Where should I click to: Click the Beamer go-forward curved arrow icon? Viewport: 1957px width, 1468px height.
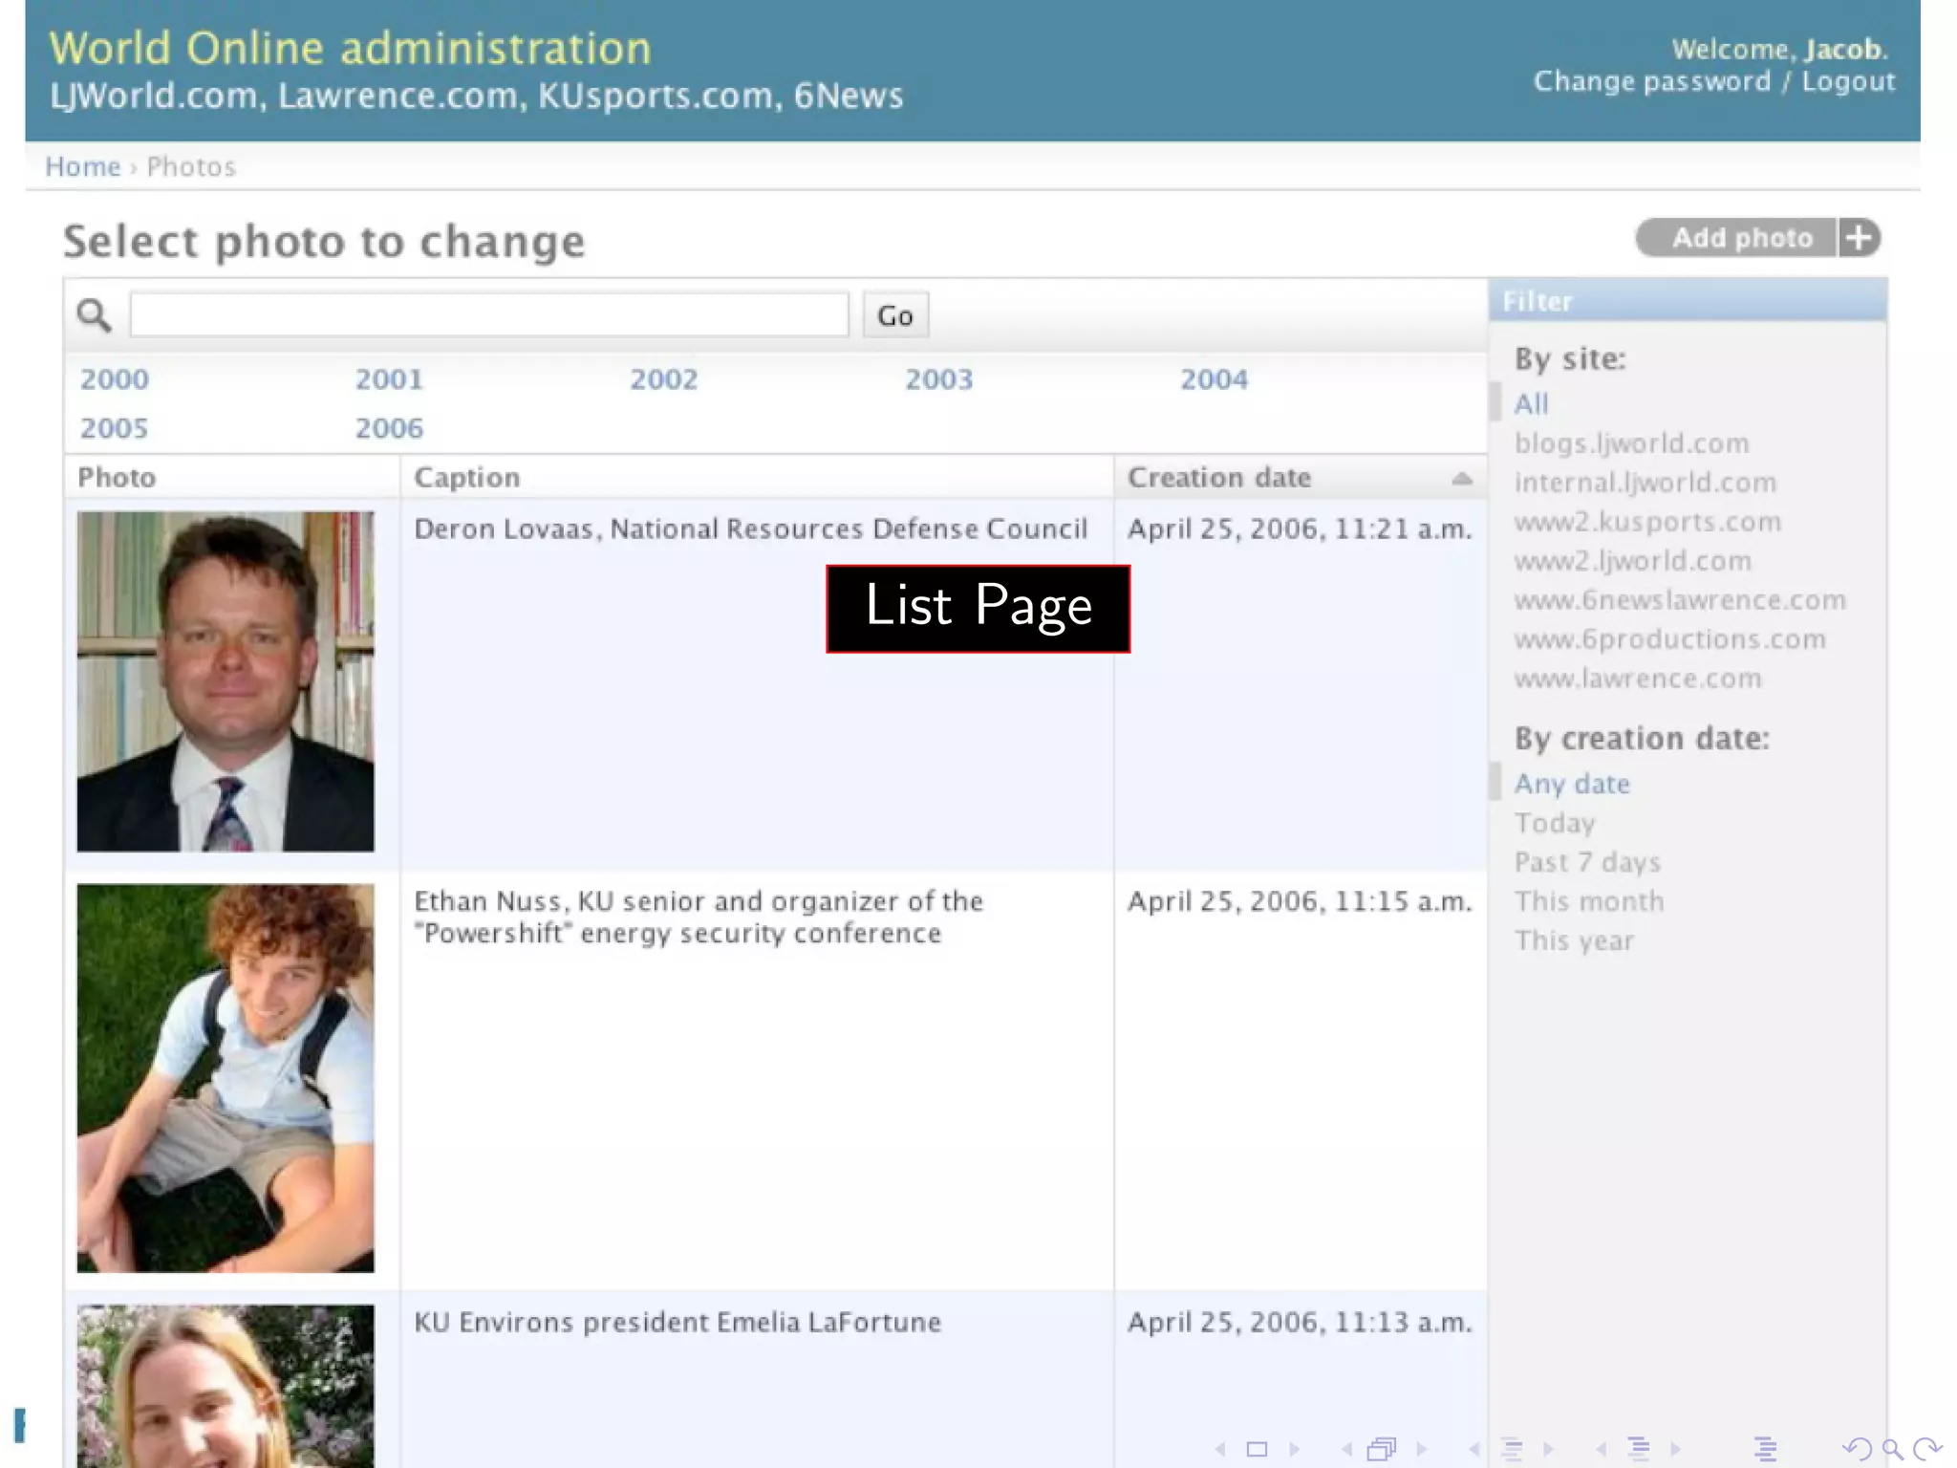coord(1927,1450)
